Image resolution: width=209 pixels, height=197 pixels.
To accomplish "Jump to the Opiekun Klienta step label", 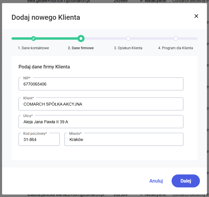I will [x=128, y=48].
